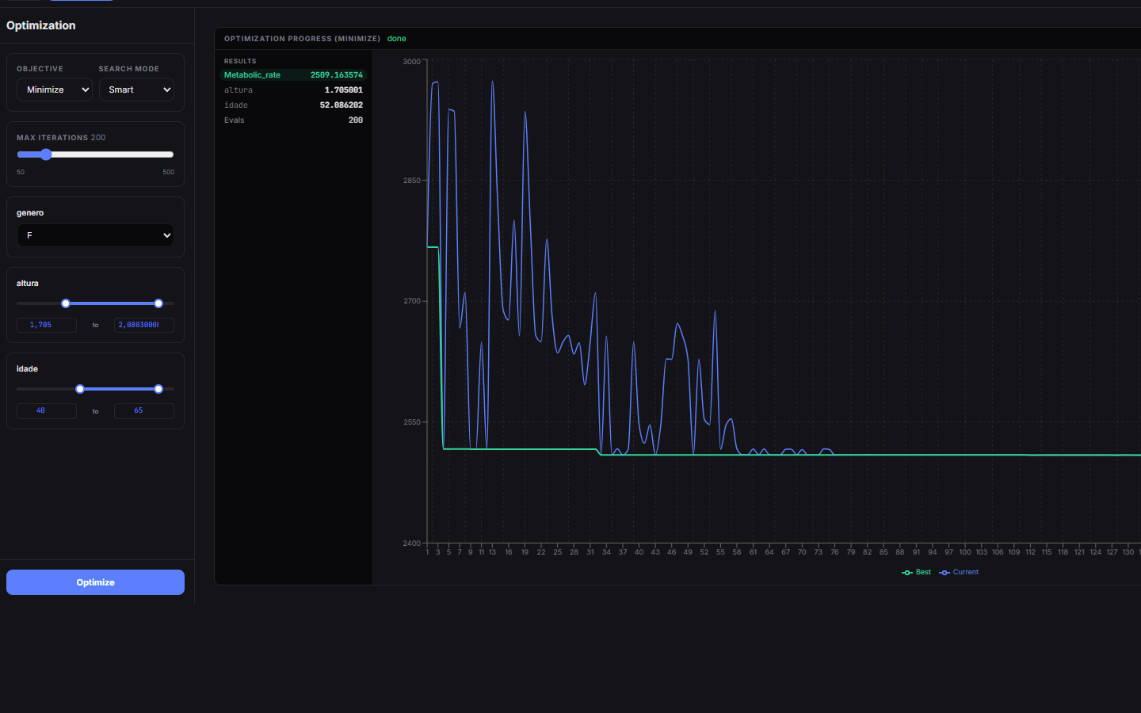Click the idade lower range handle
1141x713 pixels.
coord(80,389)
